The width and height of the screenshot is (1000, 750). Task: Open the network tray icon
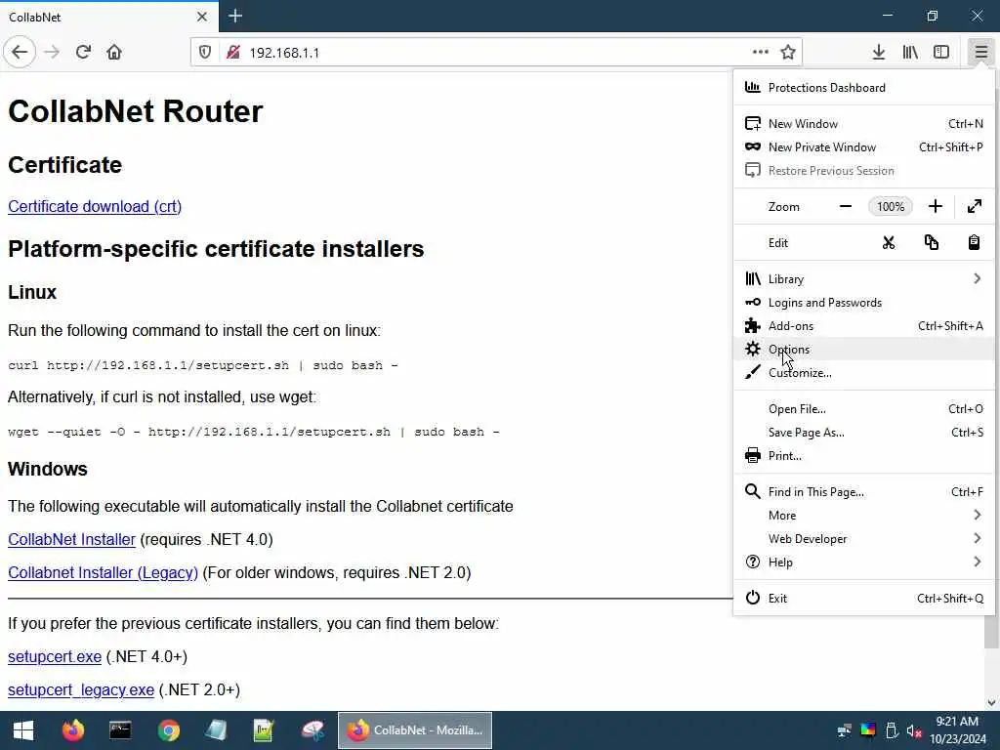click(845, 730)
